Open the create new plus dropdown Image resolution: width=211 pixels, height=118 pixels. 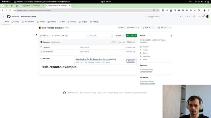(x=188, y=16)
